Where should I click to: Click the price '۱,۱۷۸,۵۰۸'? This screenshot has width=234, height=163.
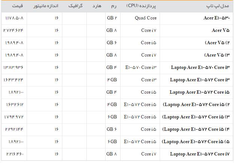click(15, 18)
